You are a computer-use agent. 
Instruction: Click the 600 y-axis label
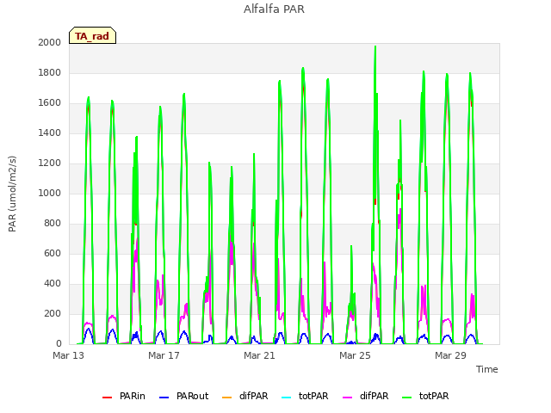click(x=53, y=253)
